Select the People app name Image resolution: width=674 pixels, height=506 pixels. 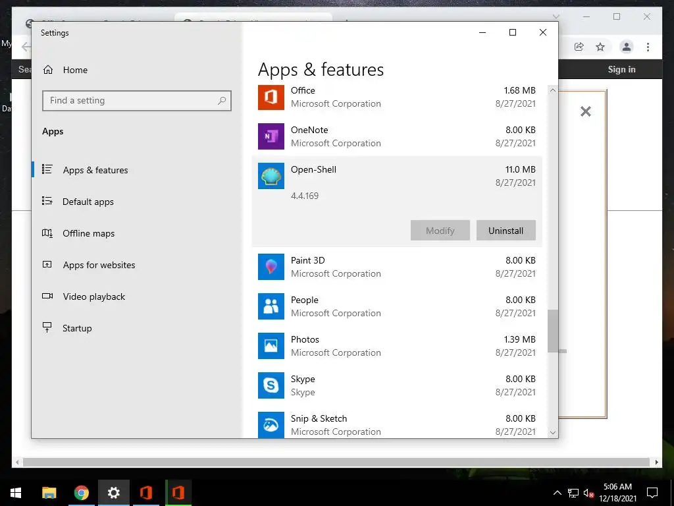[305, 300]
